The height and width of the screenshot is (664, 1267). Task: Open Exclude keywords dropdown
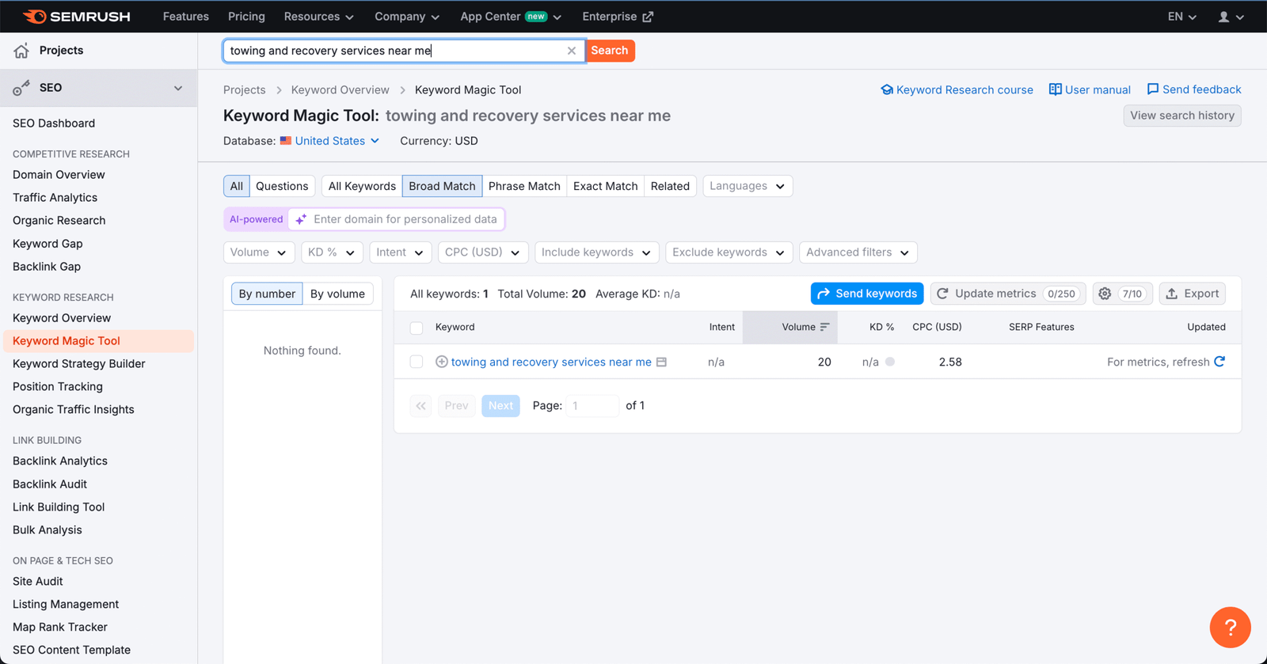point(729,252)
